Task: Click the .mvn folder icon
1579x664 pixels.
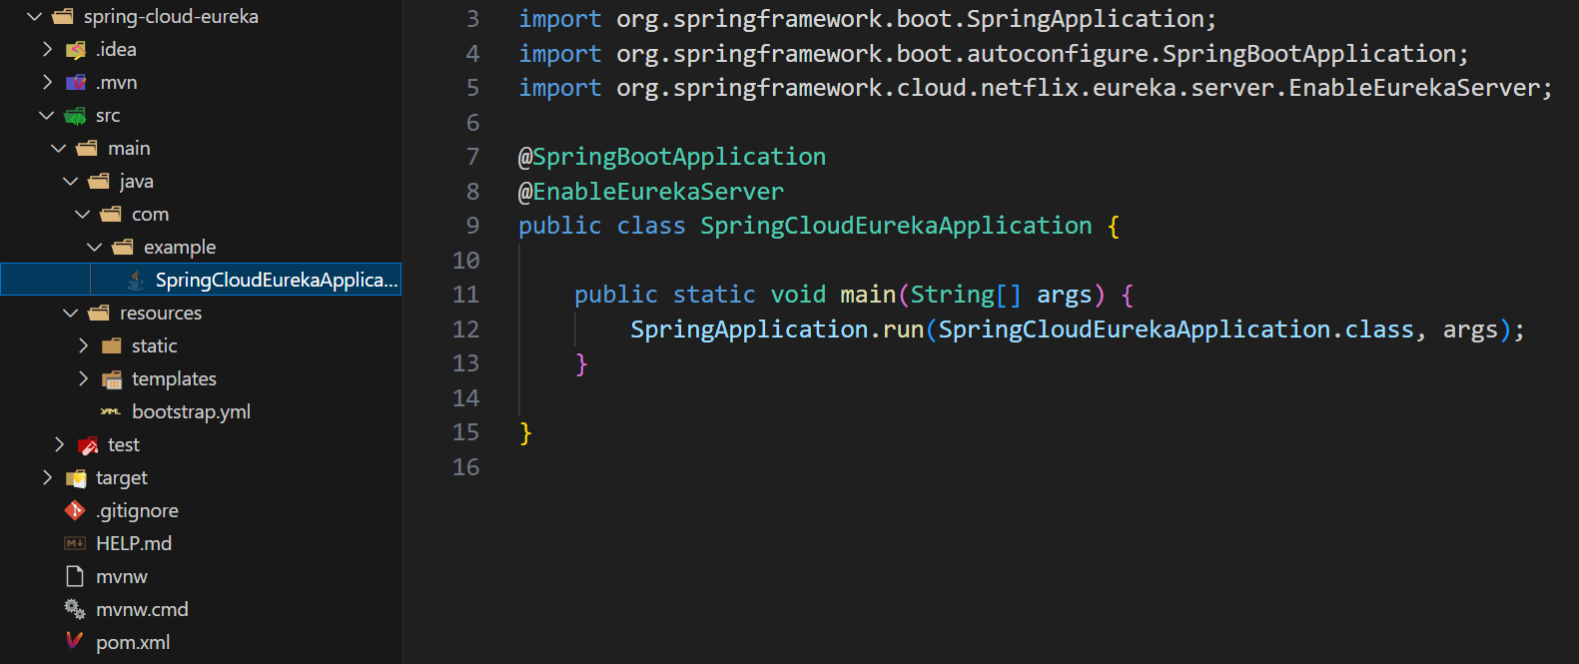Action: tap(76, 83)
